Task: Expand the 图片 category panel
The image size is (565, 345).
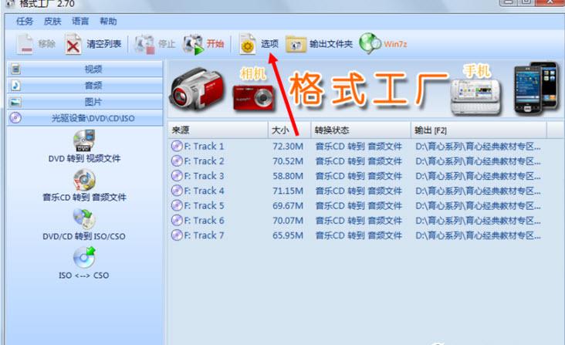Action: coord(85,102)
